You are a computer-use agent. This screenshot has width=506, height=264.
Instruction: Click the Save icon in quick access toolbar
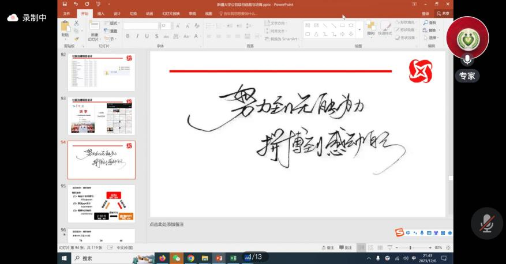[65, 4]
